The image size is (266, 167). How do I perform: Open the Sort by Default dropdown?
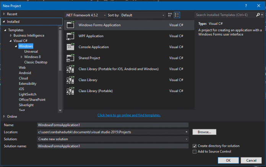(x=143, y=15)
